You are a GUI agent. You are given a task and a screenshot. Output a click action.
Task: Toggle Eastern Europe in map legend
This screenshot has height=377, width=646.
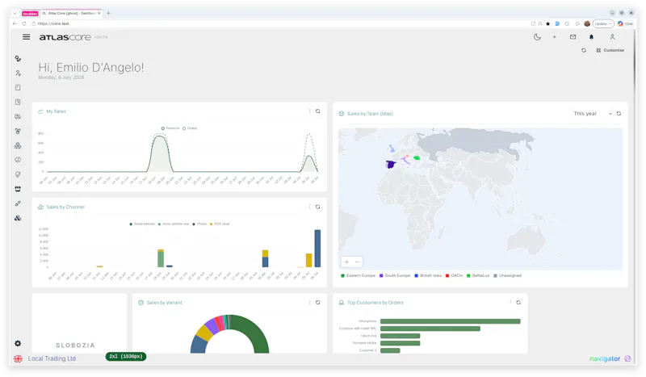pyautogui.click(x=358, y=275)
